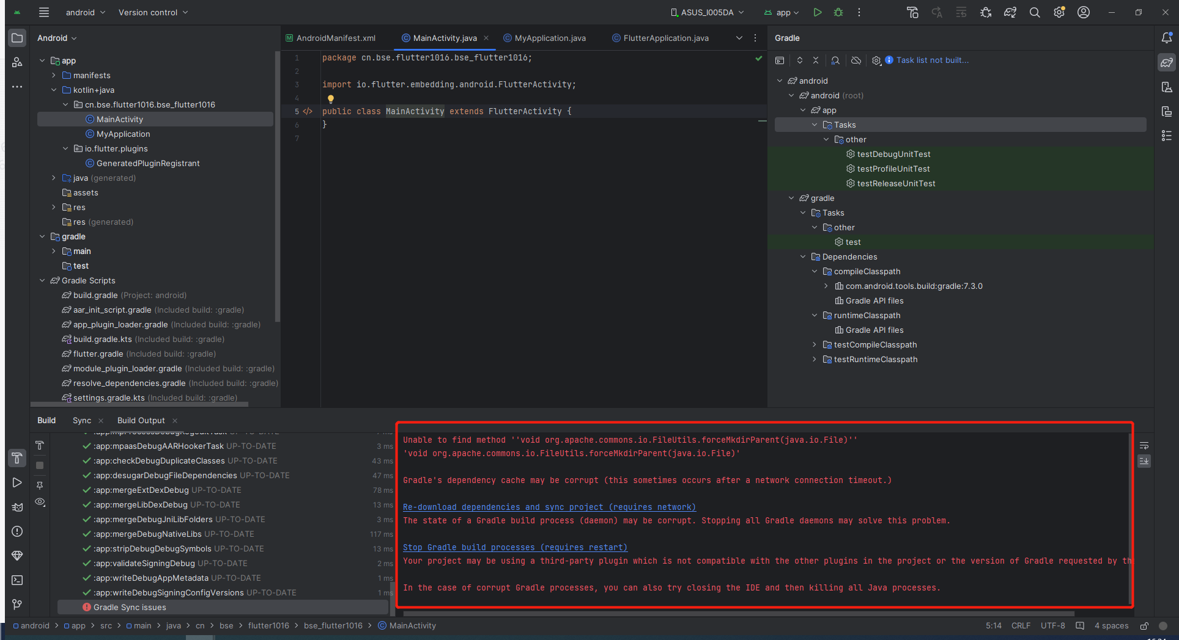Toggle the Gradle tool window in the right sidebar

pyautogui.click(x=1167, y=62)
